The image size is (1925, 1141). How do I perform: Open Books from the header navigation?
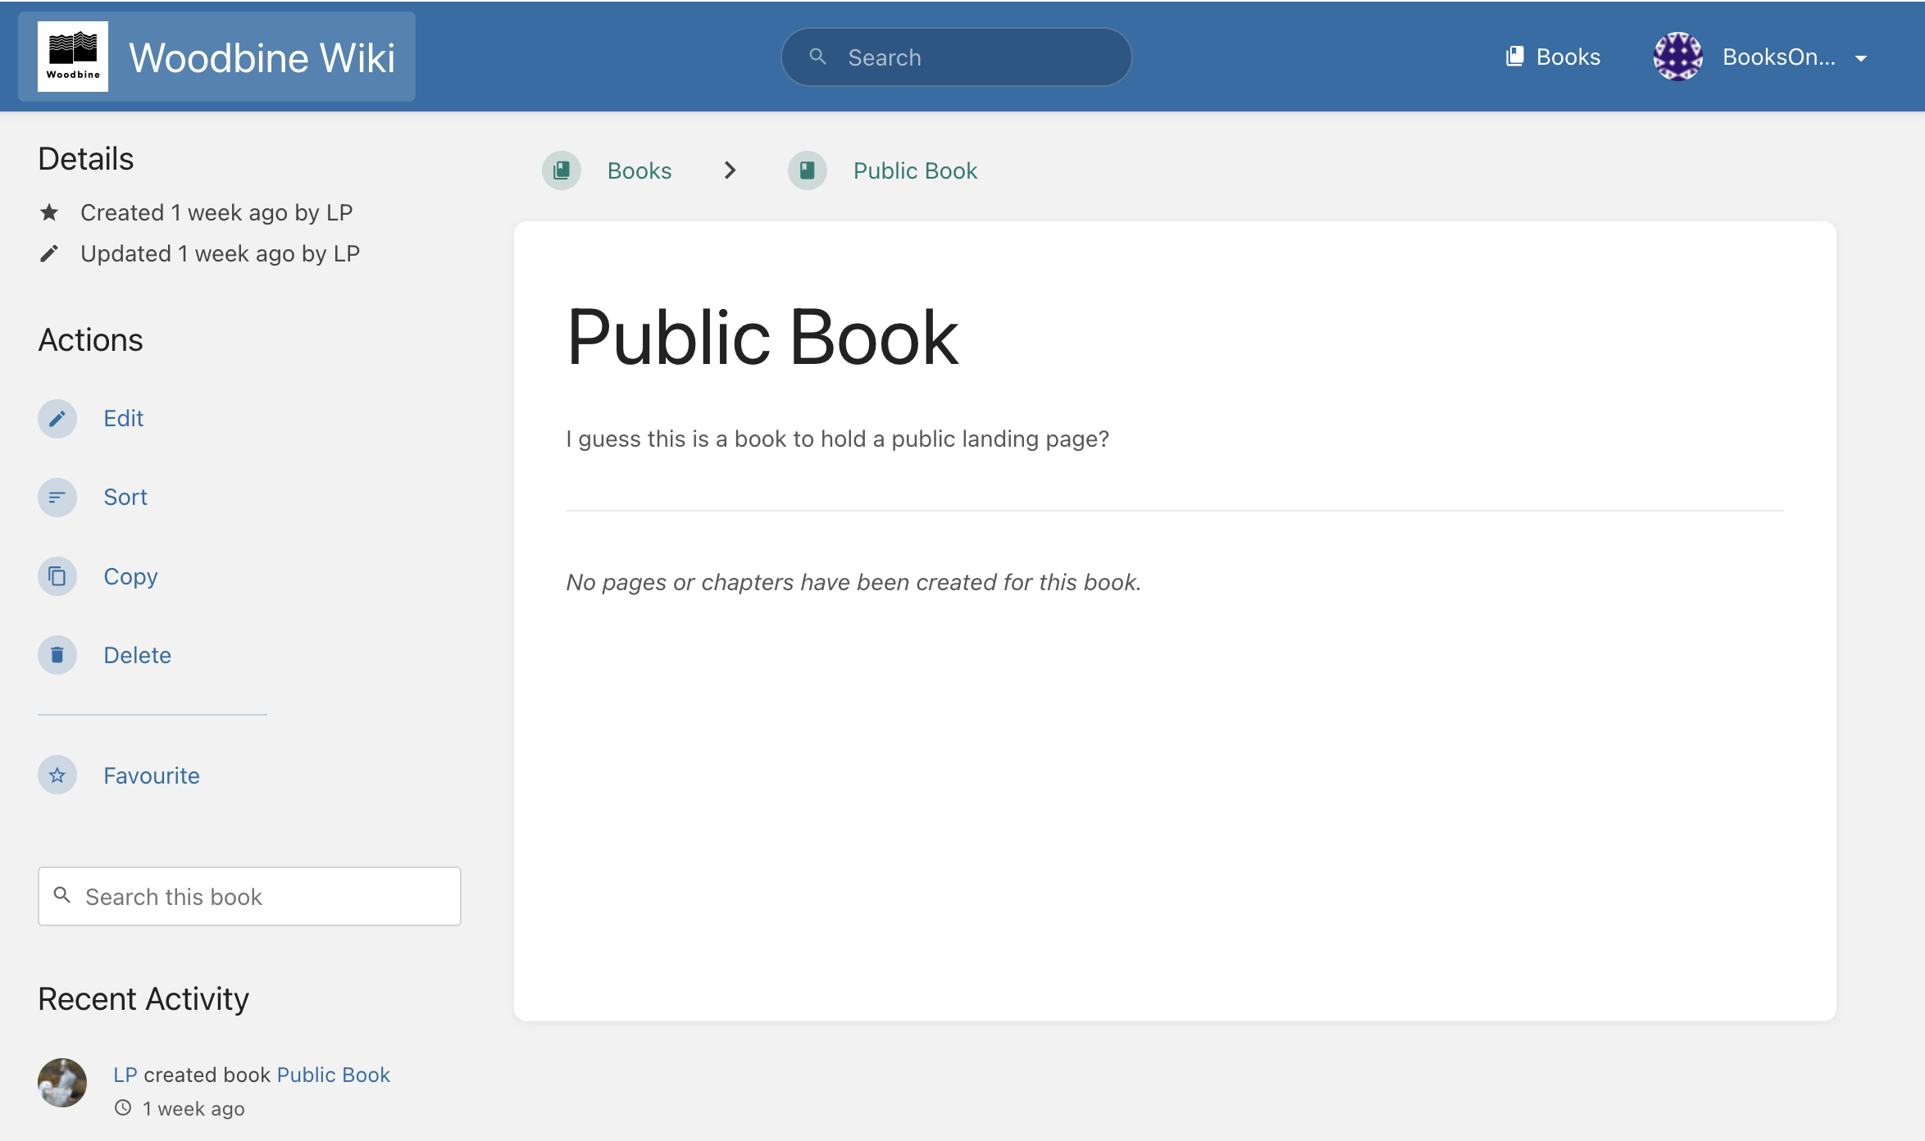click(1553, 57)
